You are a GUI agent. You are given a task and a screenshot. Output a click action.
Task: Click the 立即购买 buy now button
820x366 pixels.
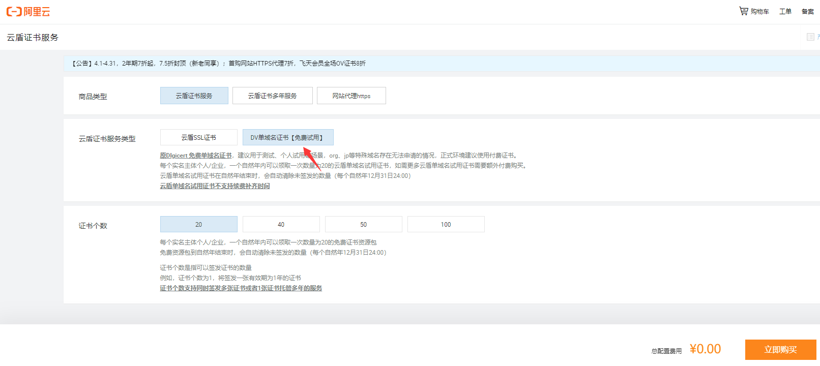tap(781, 350)
